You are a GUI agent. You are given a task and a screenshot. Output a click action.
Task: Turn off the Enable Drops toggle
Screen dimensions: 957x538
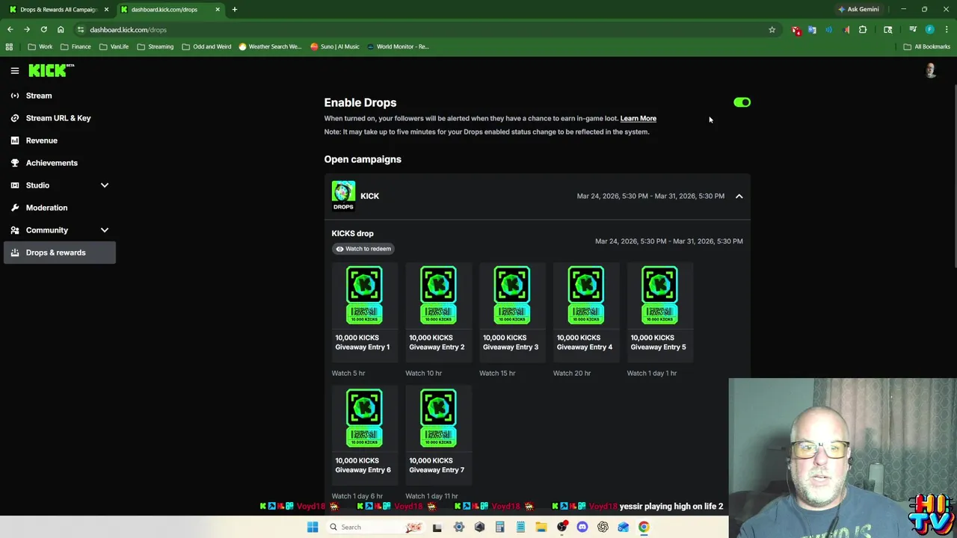742,102
